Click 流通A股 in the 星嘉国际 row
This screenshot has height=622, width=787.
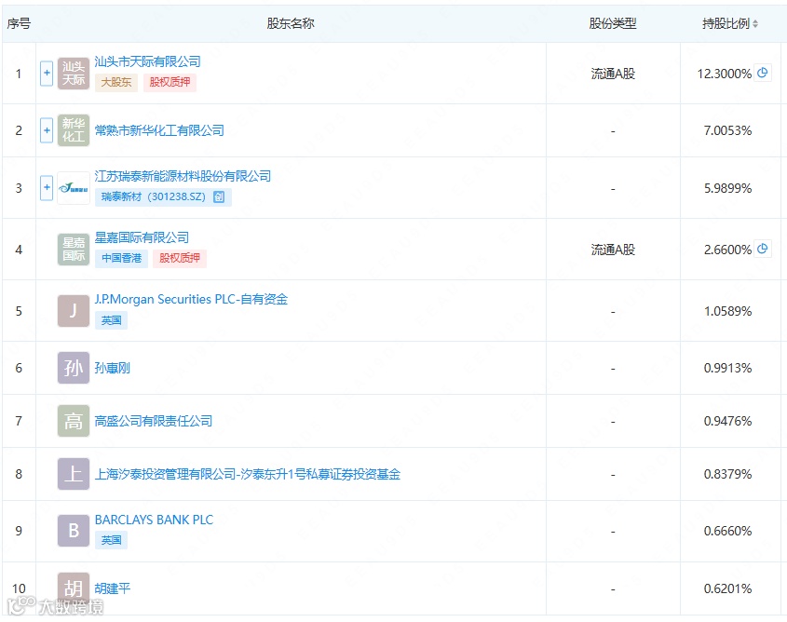(x=613, y=250)
